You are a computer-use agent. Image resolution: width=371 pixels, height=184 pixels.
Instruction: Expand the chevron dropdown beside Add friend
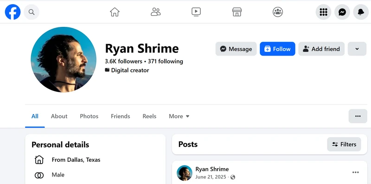357,49
